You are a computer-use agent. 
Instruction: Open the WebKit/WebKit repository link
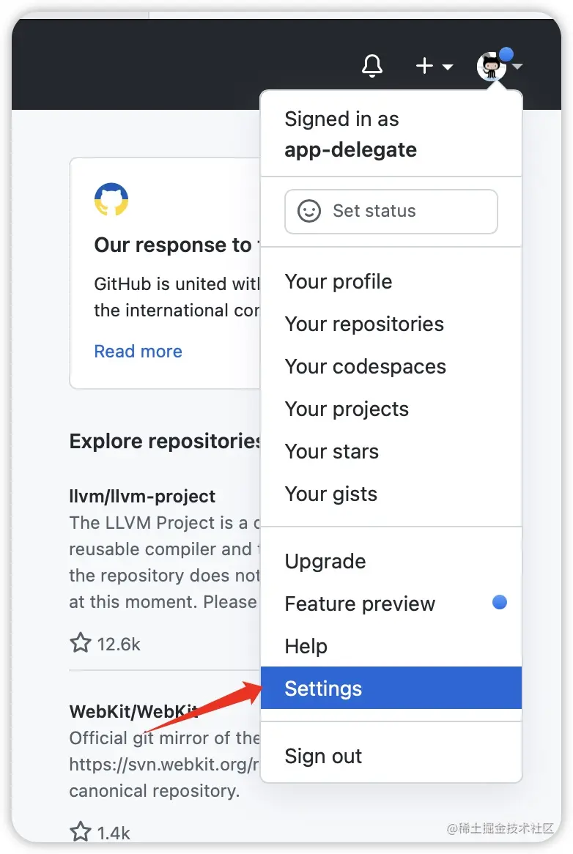pyautogui.click(x=133, y=711)
